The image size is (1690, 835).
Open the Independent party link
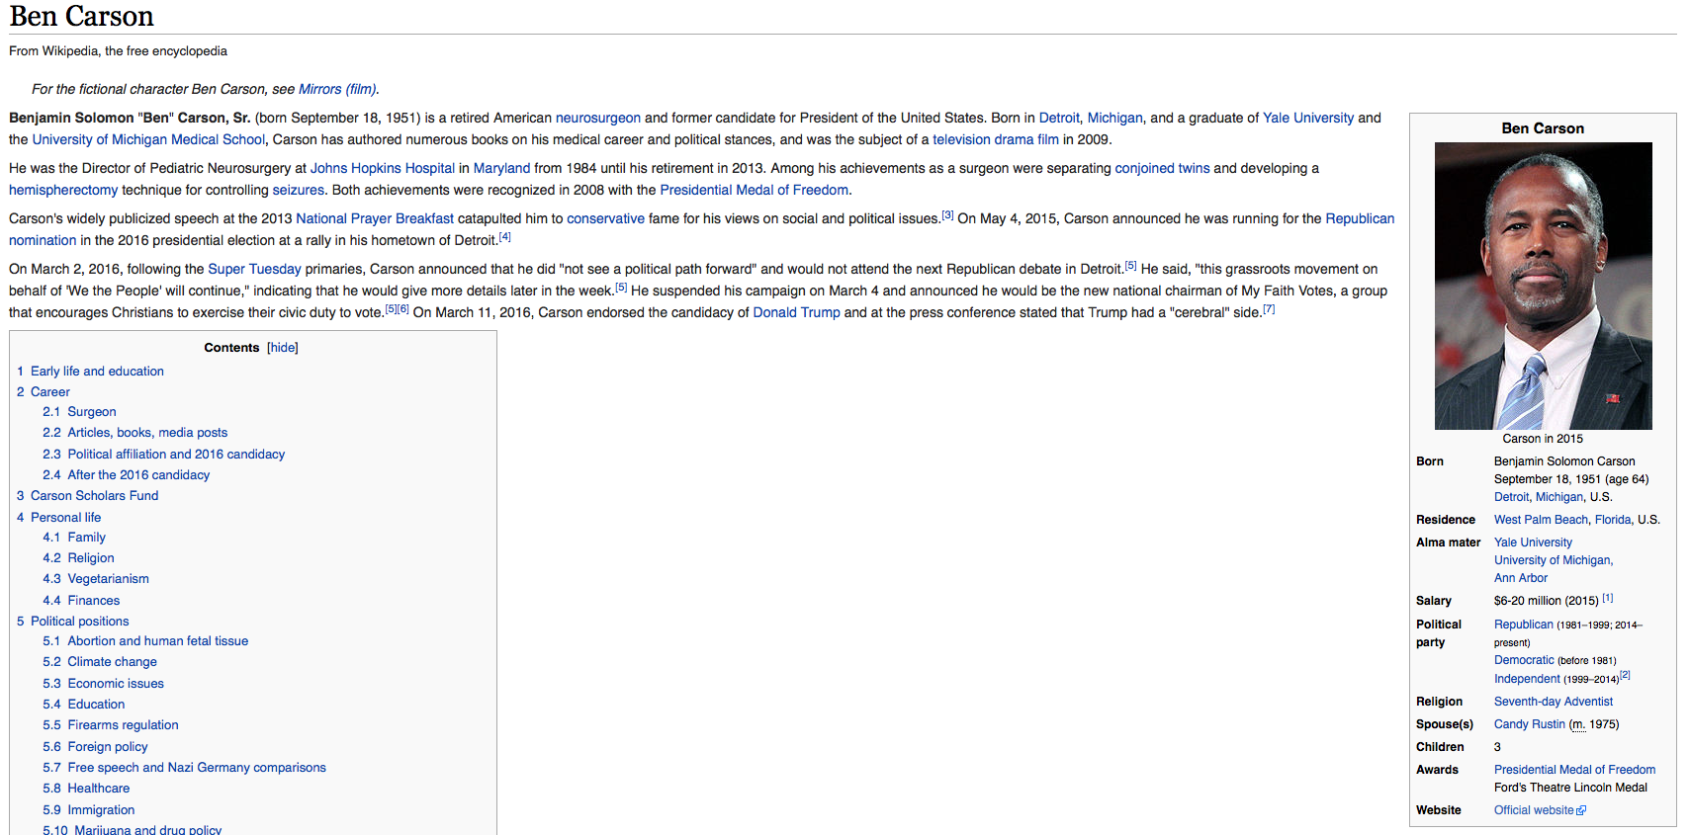pos(1527,679)
